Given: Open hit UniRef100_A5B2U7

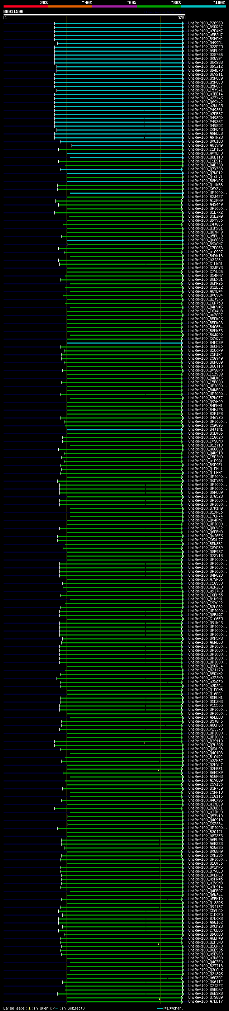Looking at the screenshot, I should click(205, 35).
